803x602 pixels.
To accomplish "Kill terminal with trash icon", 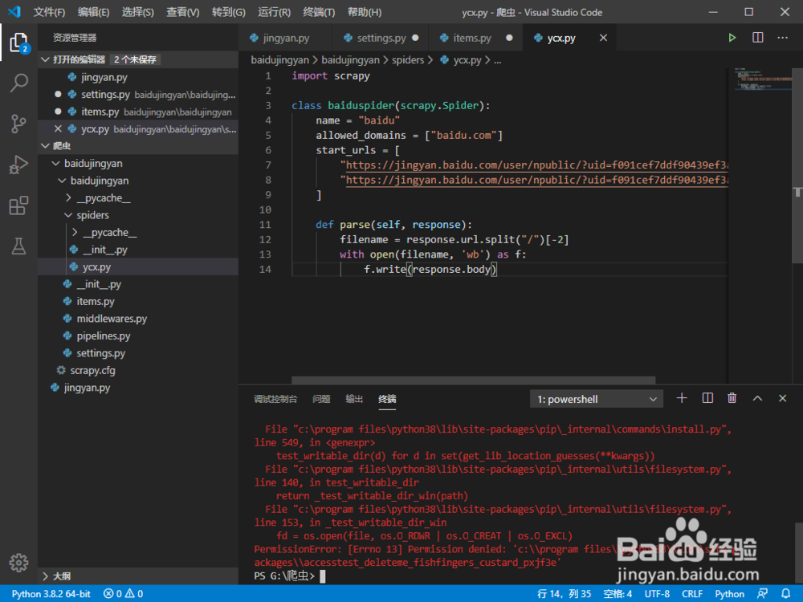I will coord(732,398).
